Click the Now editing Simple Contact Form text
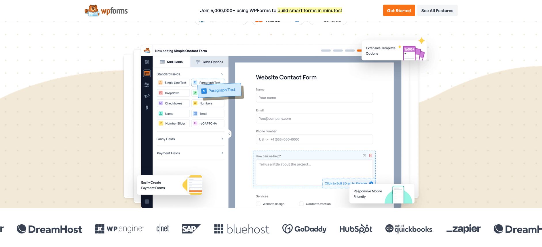 181,51
